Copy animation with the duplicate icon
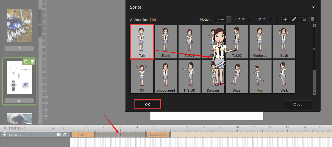The height and width of the screenshot is (147, 332). point(303,19)
